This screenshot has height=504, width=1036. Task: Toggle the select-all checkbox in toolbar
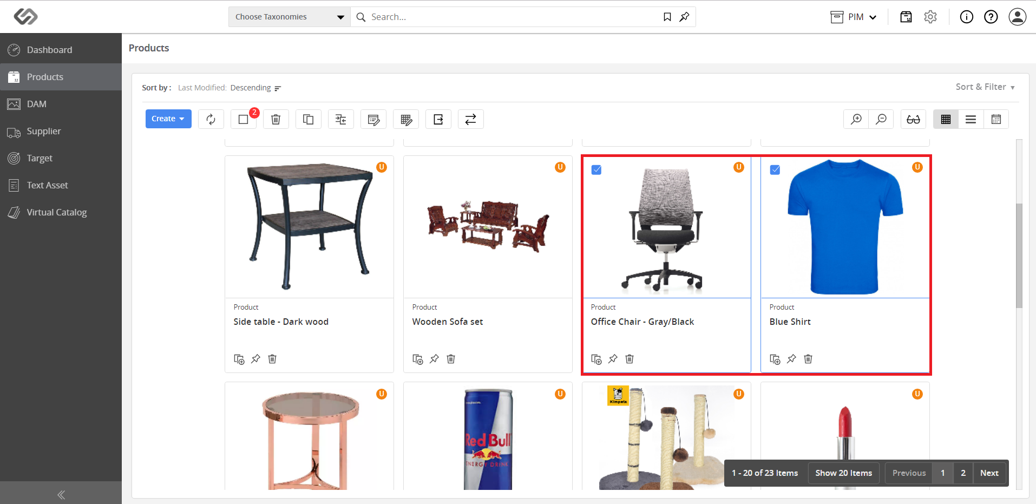tap(244, 119)
